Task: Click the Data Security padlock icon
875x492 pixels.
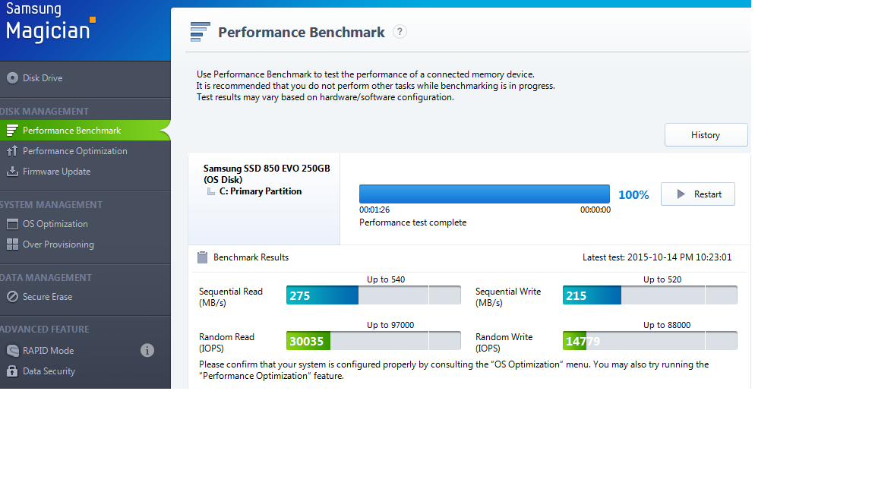Action: 12,371
